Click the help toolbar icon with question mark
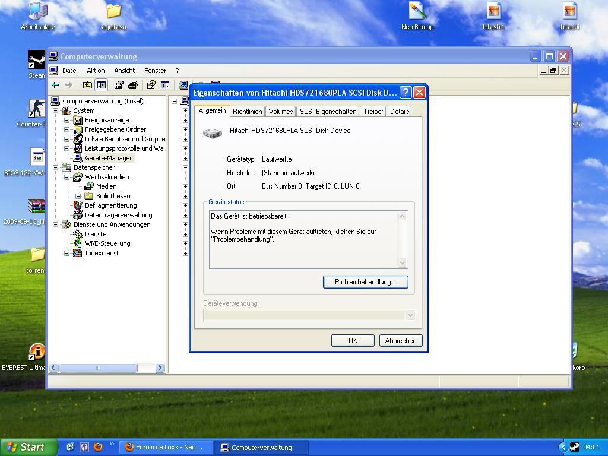The image size is (608, 456). [x=151, y=85]
